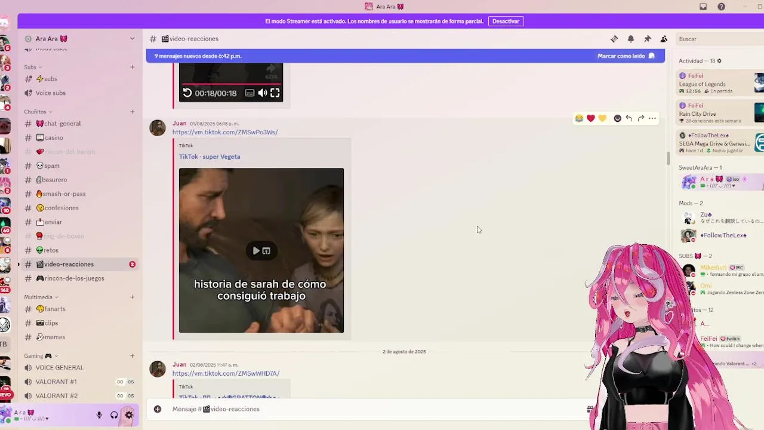
Task: Click Juan's avatar on 01/08 message
Action: point(158,128)
